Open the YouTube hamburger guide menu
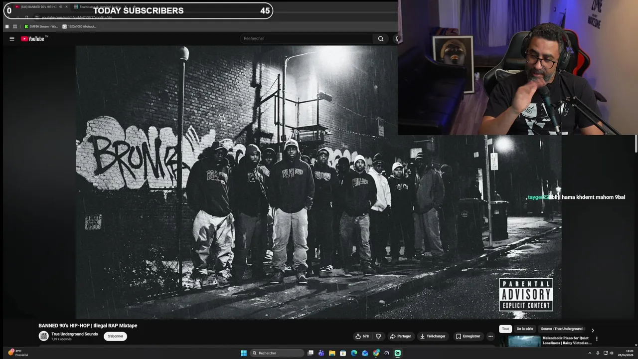 12,38
